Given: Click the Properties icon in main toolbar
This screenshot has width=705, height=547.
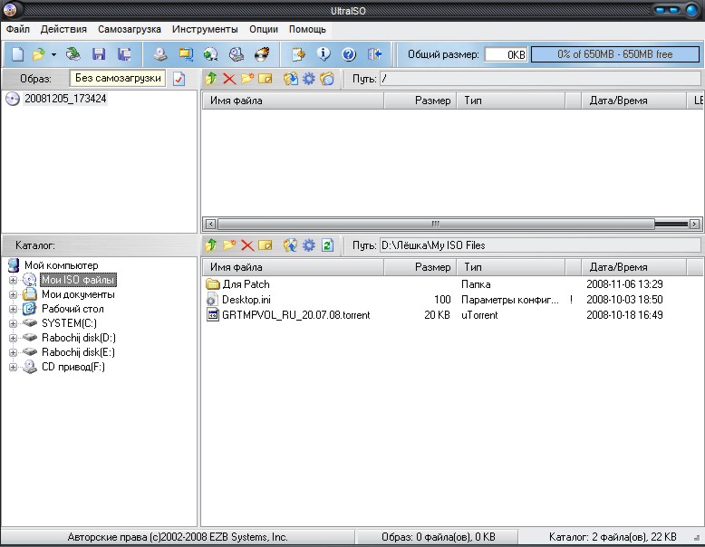Looking at the screenshot, I should pos(297,54).
